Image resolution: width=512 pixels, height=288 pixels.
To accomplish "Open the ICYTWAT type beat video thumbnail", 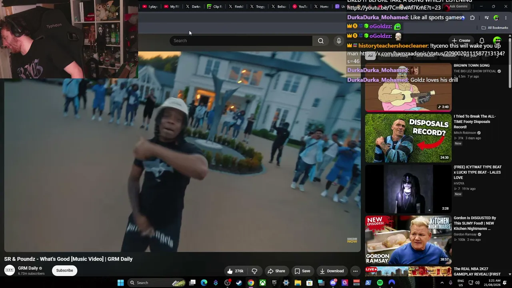I will point(408,189).
